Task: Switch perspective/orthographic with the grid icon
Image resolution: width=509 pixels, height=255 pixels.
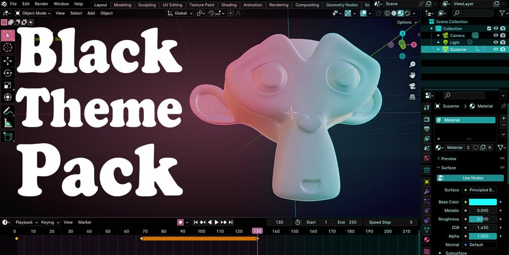Action: (x=412, y=97)
